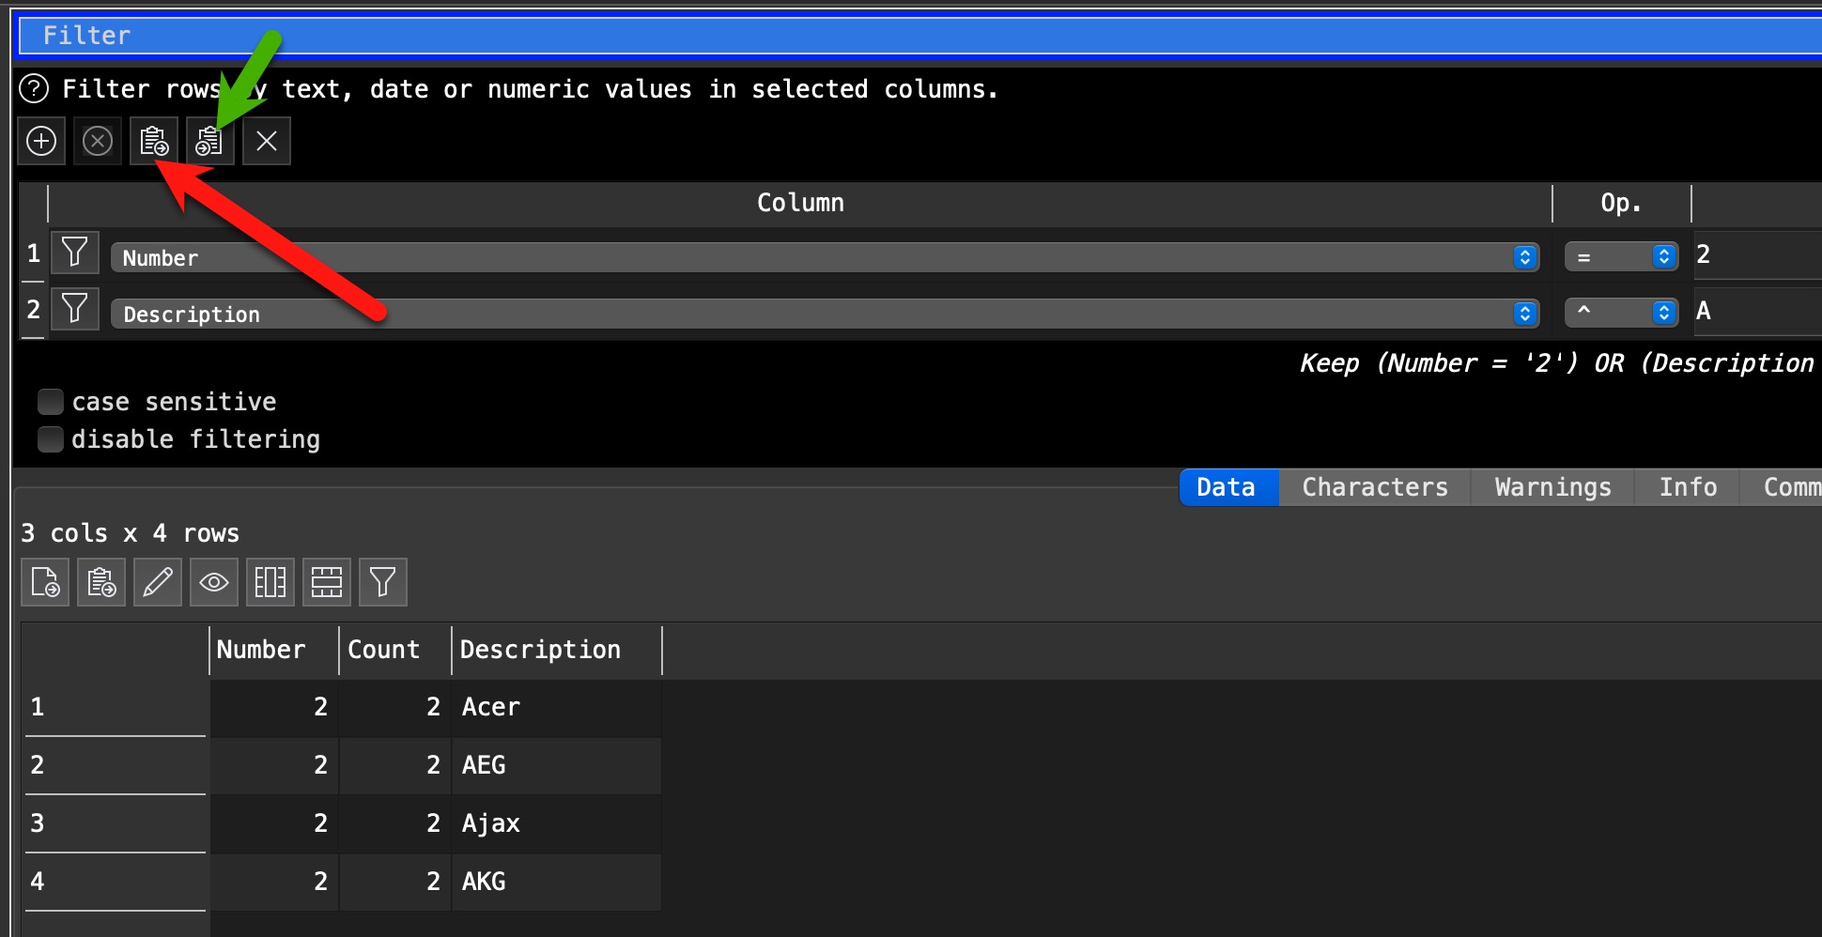Open the equals operator dropdown in row 1
The height and width of the screenshot is (937, 1822).
tap(1621, 257)
